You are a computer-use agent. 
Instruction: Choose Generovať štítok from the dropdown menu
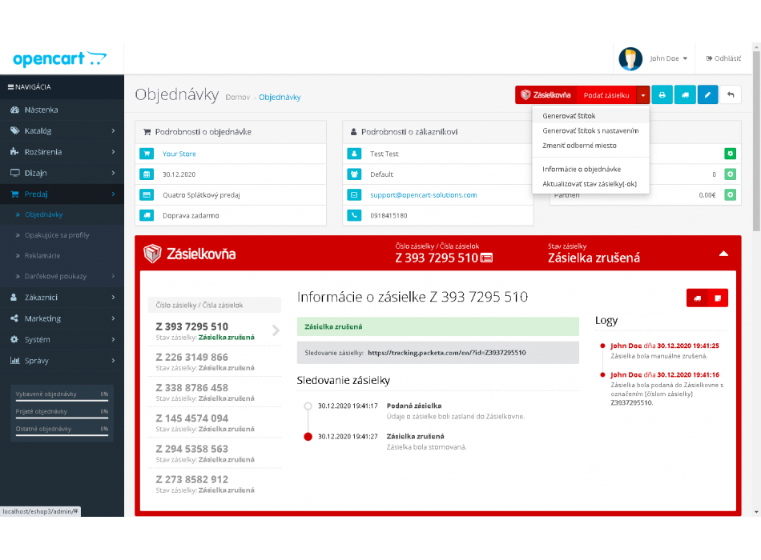pyautogui.click(x=590, y=116)
